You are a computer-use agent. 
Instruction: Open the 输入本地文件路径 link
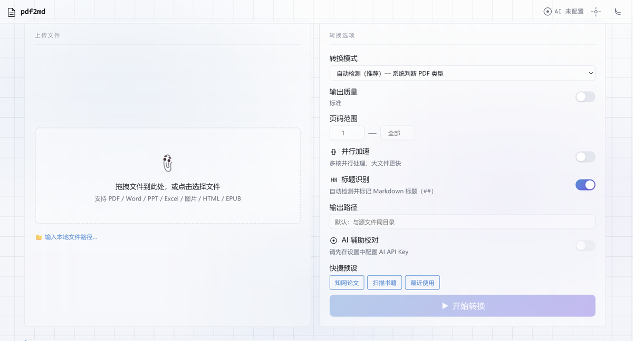pos(71,237)
